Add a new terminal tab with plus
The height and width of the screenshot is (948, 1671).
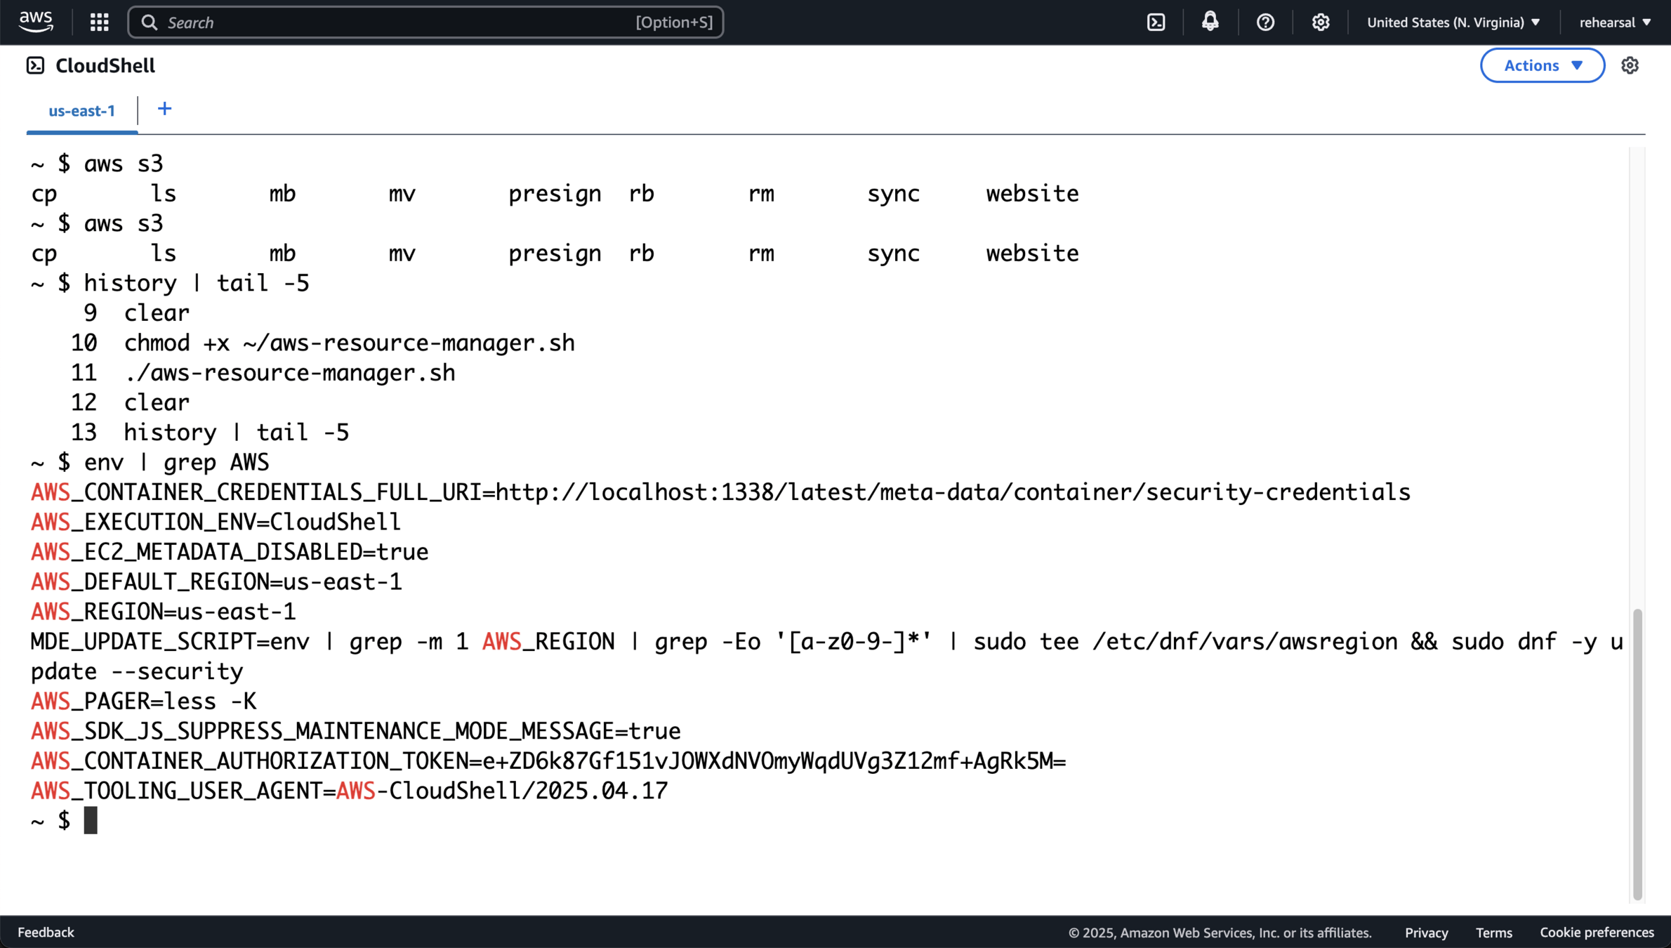(164, 109)
